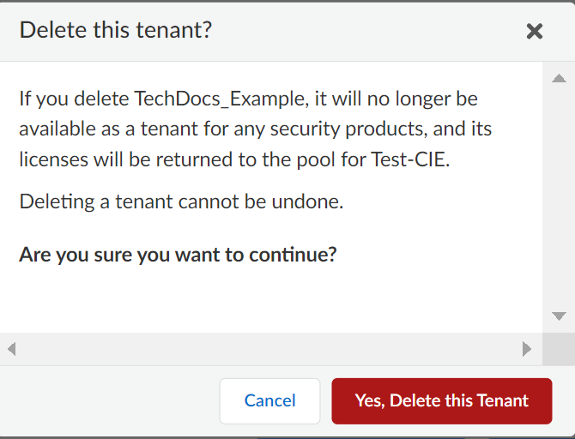The image size is (575, 439).
Task: Click blank header space beside the title
Action: coord(369,32)
